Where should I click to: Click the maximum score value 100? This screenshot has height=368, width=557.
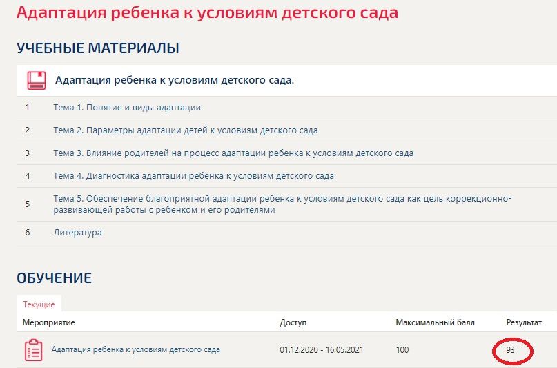(x=402, y=350)
